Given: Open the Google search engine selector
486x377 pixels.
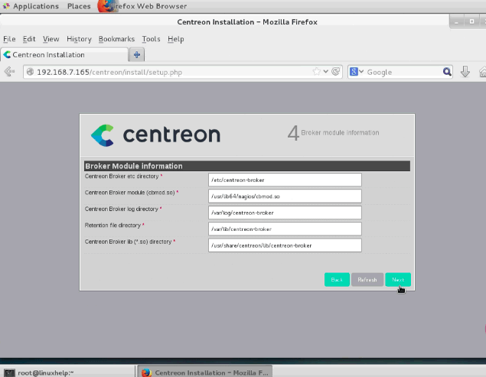Looking at the screenshot, I should point(357,72).
